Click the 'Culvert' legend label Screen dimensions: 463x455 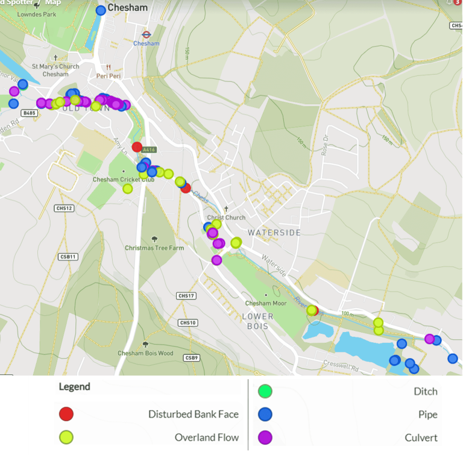[x=421, y=438]
